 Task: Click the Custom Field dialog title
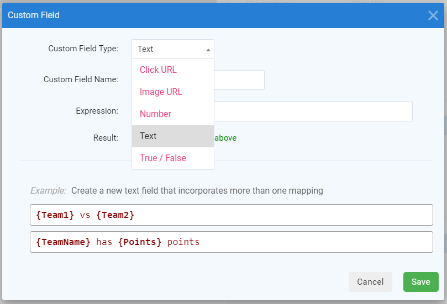pyautogui.click(x=34, y=15)
